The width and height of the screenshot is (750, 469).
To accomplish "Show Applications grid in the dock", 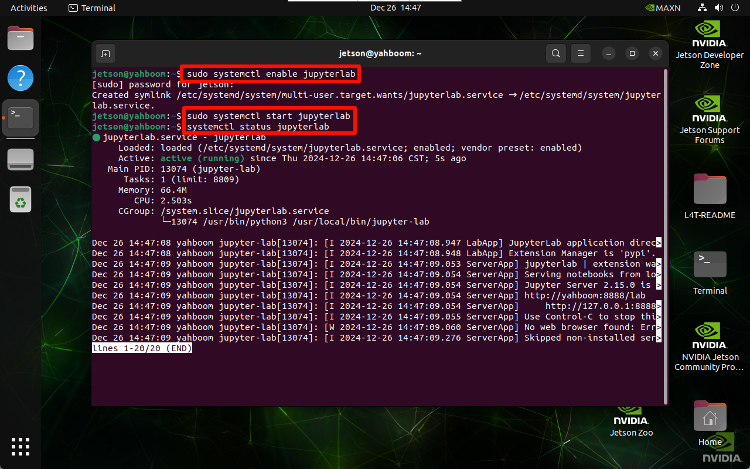I will point(21,446).
